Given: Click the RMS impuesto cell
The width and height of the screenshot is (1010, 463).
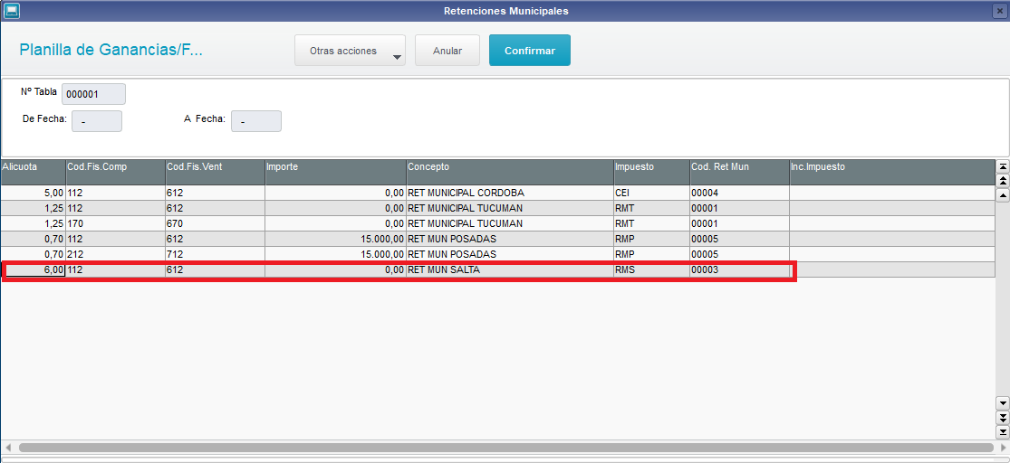Looking at the screenshot, I should tap(652, 270).
